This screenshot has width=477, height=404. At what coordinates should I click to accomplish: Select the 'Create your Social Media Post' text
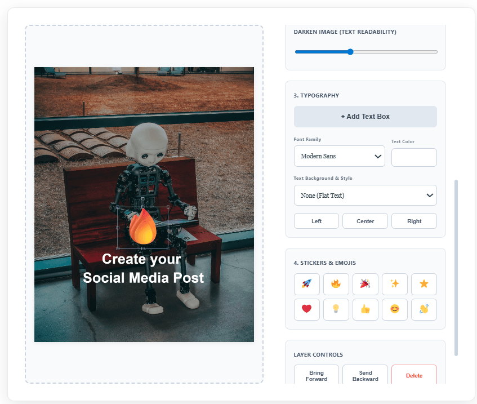pyautogui.click(x=143, y=269)
